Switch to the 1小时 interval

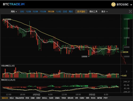tap(59, 12)
